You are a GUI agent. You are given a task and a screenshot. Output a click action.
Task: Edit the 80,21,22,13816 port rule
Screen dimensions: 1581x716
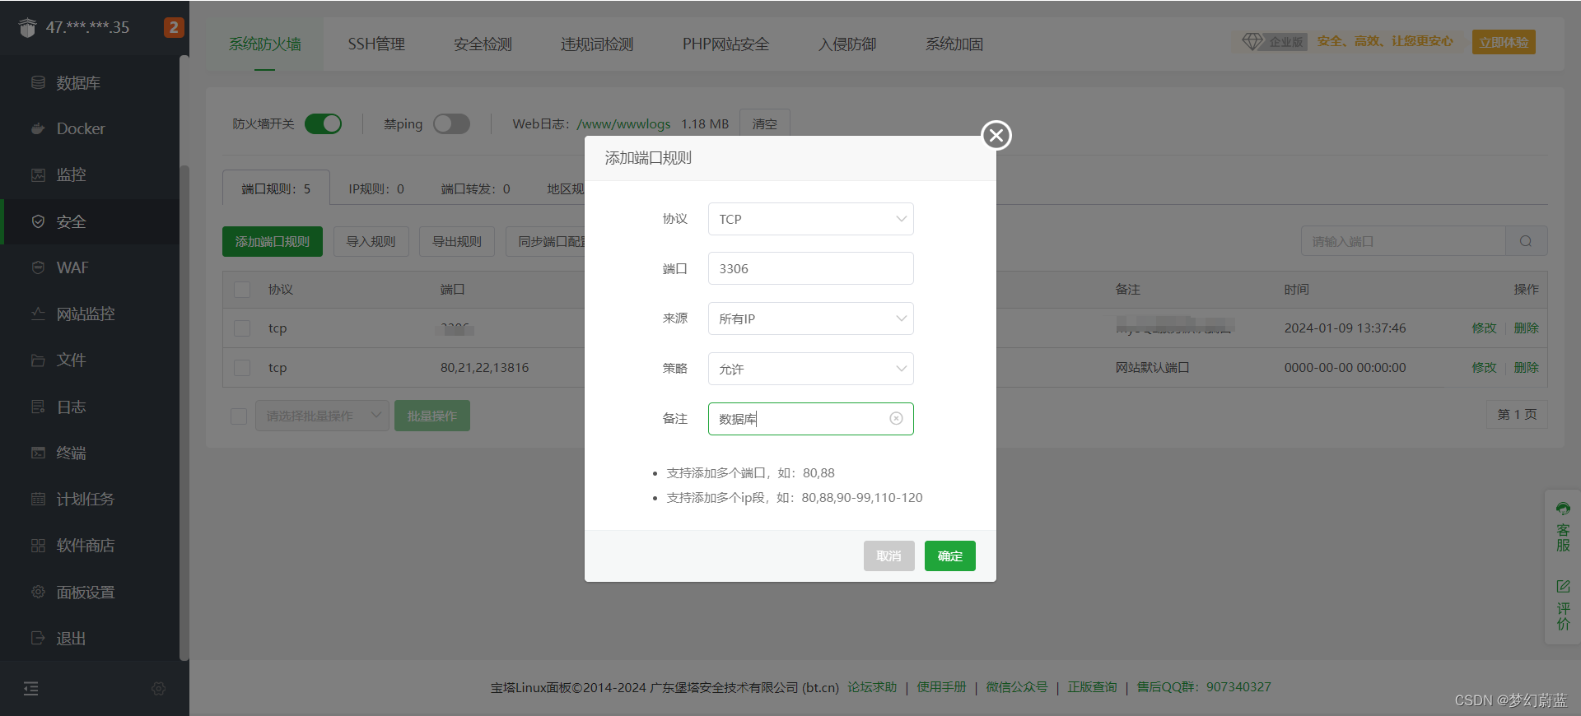click(1484, 368)
